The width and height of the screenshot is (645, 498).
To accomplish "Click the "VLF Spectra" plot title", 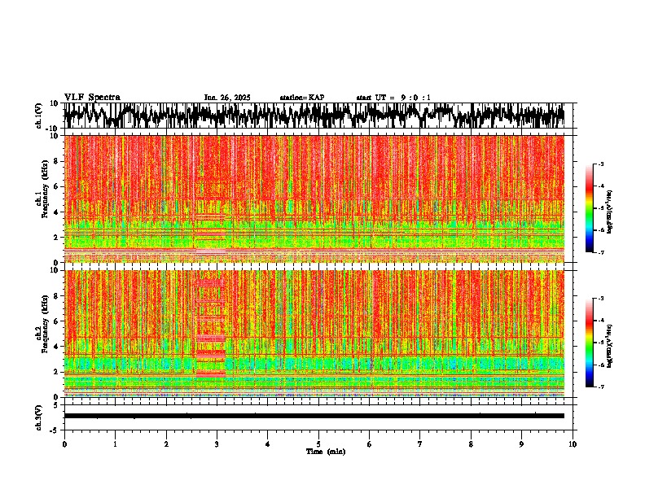I will point(92,98).
